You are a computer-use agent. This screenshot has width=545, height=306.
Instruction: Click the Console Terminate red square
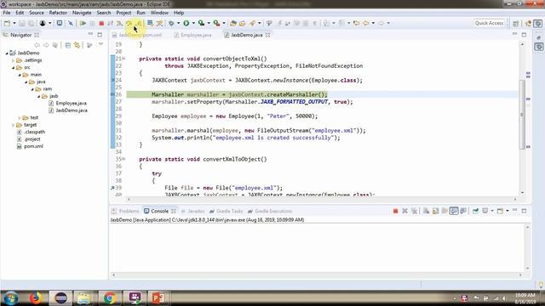point(395,211)
